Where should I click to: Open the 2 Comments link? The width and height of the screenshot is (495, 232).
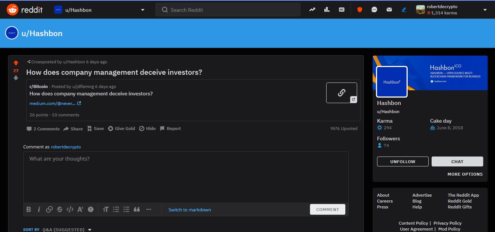[43, 129]
